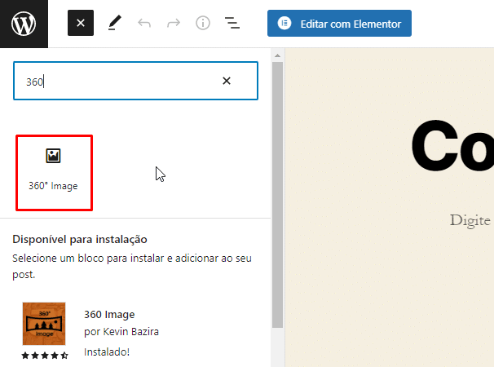Image resolution: width=494 pixels, height=367 pixels.
Task: Click the WordPress logo icon
Action: click(24, 24)
